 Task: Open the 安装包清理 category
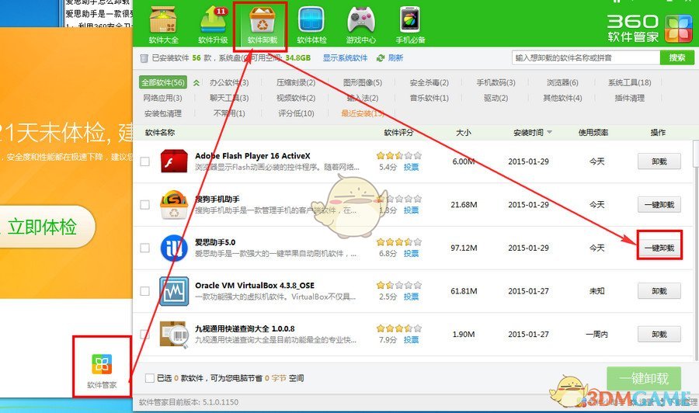pos(163,113)
